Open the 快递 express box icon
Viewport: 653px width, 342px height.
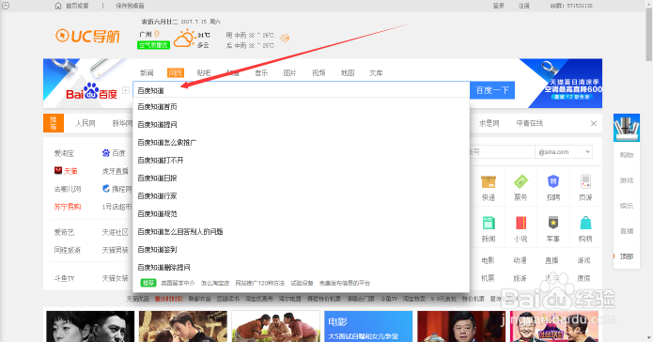489,181
